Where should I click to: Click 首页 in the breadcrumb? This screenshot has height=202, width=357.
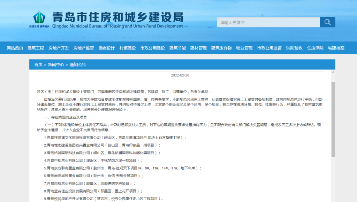click(38, 64)
